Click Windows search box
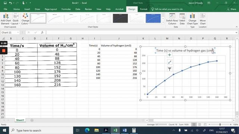Screen dimensions: 239x134 41,130
